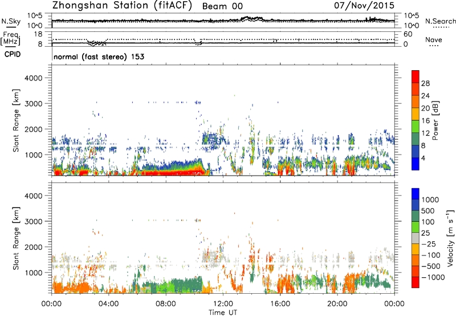Click the "12" label on the power colorbar

pos(425,133)
